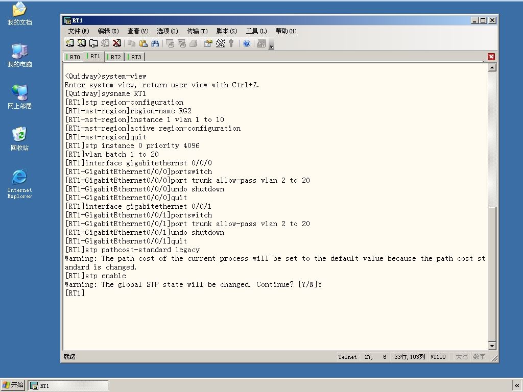
Task: Click the Connect toolbar icon
Action: [x=69, y=43]
